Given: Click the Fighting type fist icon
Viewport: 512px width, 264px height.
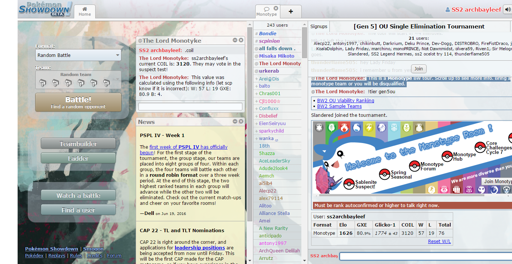Looking at the screenshot, I should [x=456, y=189].
